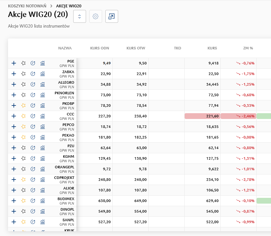The height and width of the screenshot is (236, 271).
Task: Open the basket selector dropdown next to the title
Action: point(80,16)
